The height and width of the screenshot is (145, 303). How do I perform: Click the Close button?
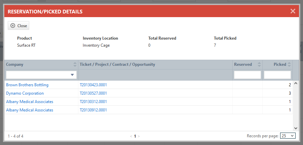pos(18,26)
